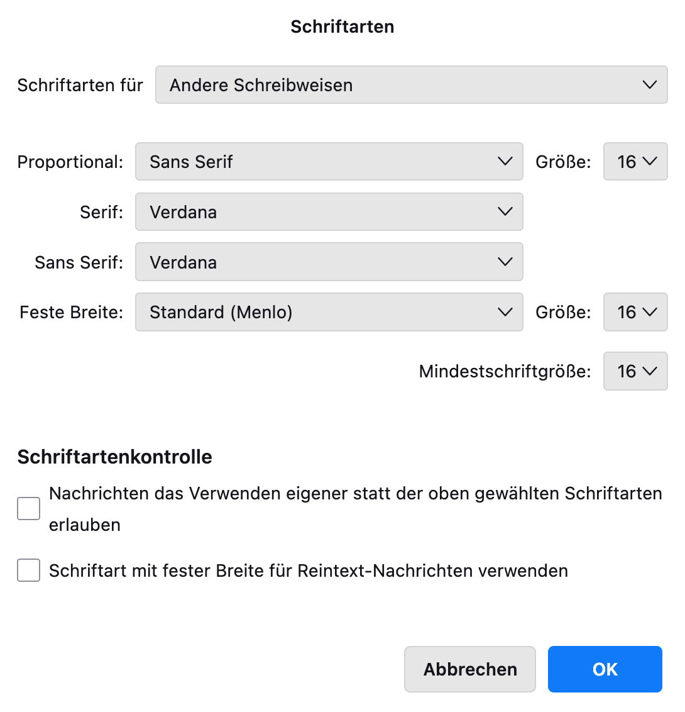Click the 'Mindestschriftgröße:' label
This screenshot has width=685, height=712.
tap(505, 371)
